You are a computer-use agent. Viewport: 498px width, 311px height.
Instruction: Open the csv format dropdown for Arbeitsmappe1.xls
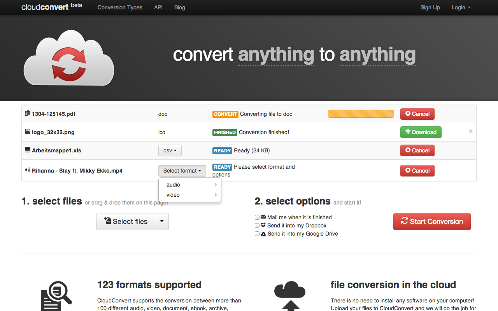[x=170, y=150]
